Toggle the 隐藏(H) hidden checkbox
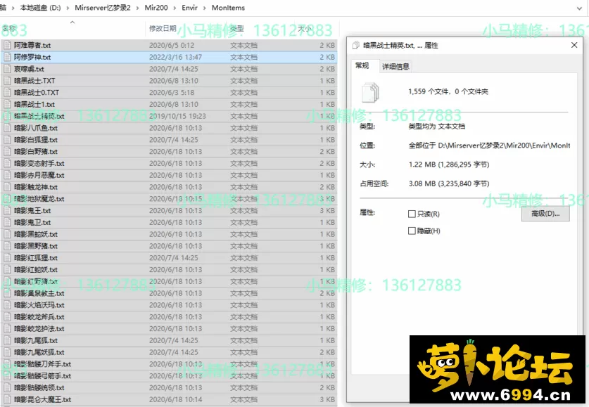589x407 pixels. point(412,231)
